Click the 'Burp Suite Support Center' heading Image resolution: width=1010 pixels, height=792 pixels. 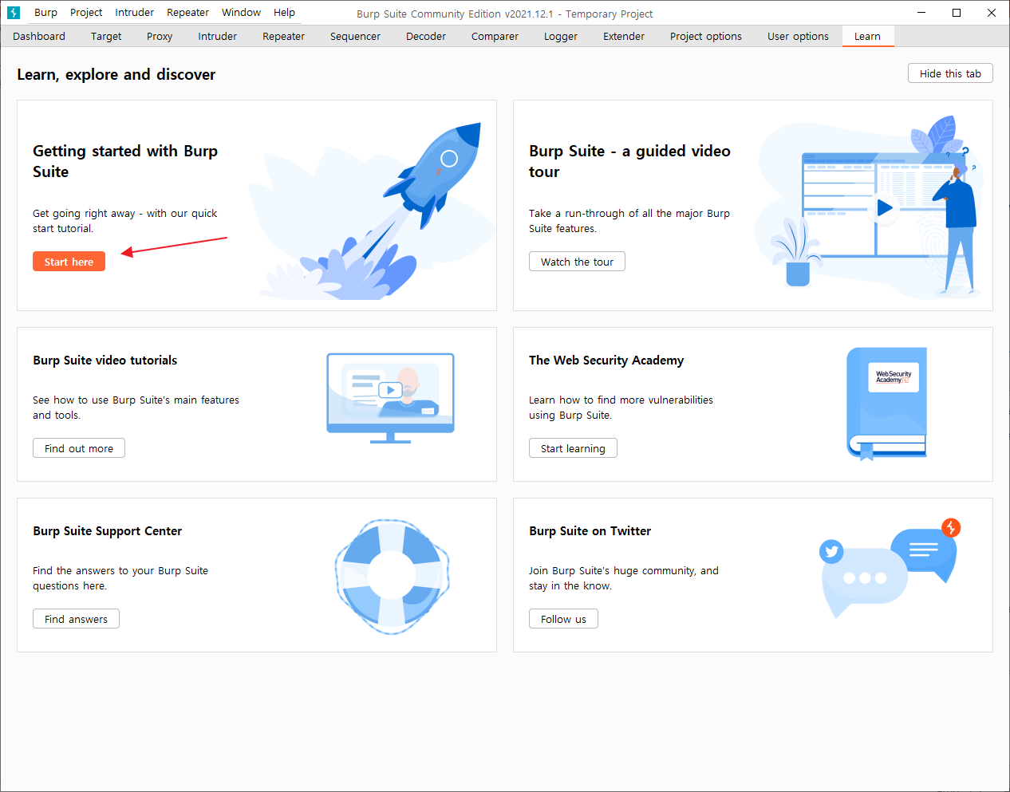coord(108,531)
